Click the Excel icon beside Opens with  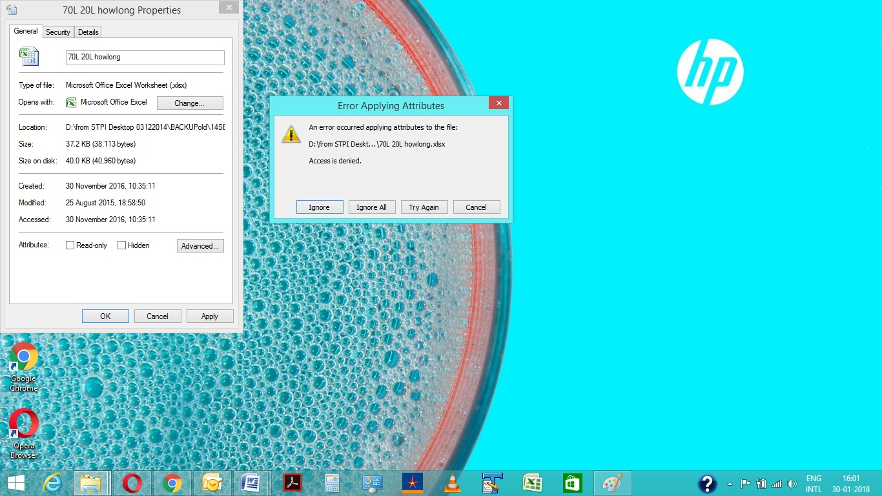(71, 102)
